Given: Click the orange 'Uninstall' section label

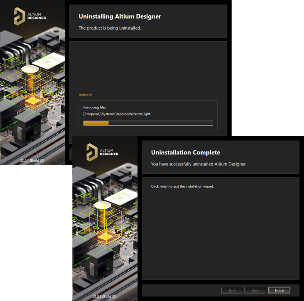Looking at the screenshot, I should [85, 95].
